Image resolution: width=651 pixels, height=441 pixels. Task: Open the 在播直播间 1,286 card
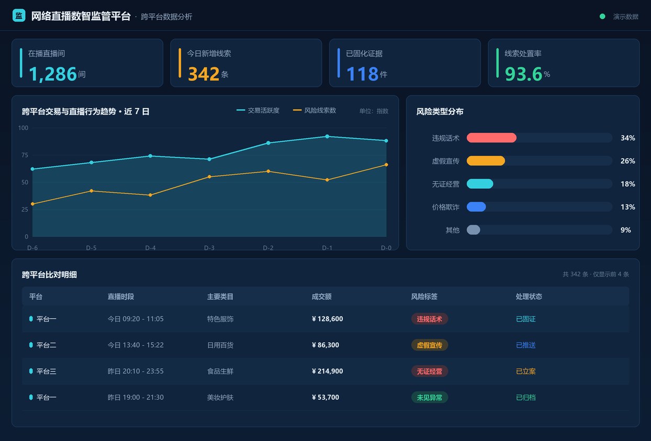pyautogui.click(x=87, y=63)
